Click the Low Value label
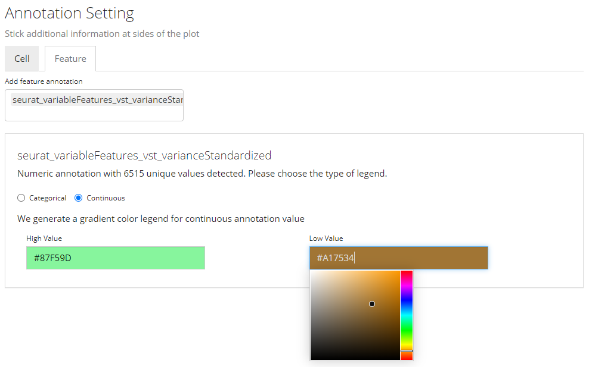 326,239
